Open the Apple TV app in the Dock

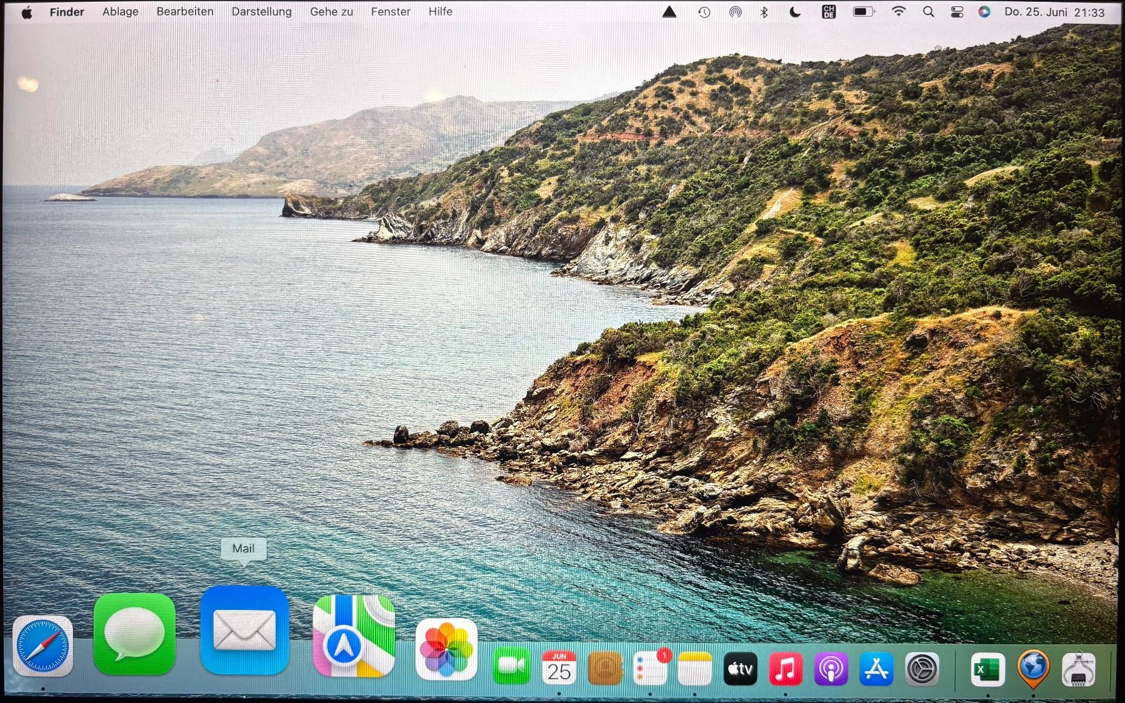[740, 669]
